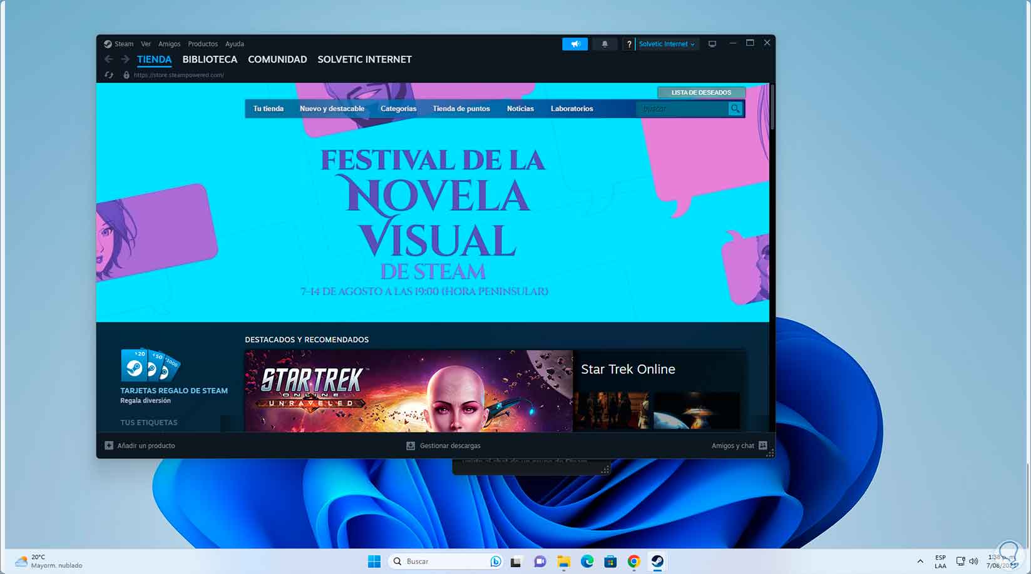Screen dimensions: 1031x574
Task: Click the LISTA DE DESEADOS button
Action: (x=701, y=93)
